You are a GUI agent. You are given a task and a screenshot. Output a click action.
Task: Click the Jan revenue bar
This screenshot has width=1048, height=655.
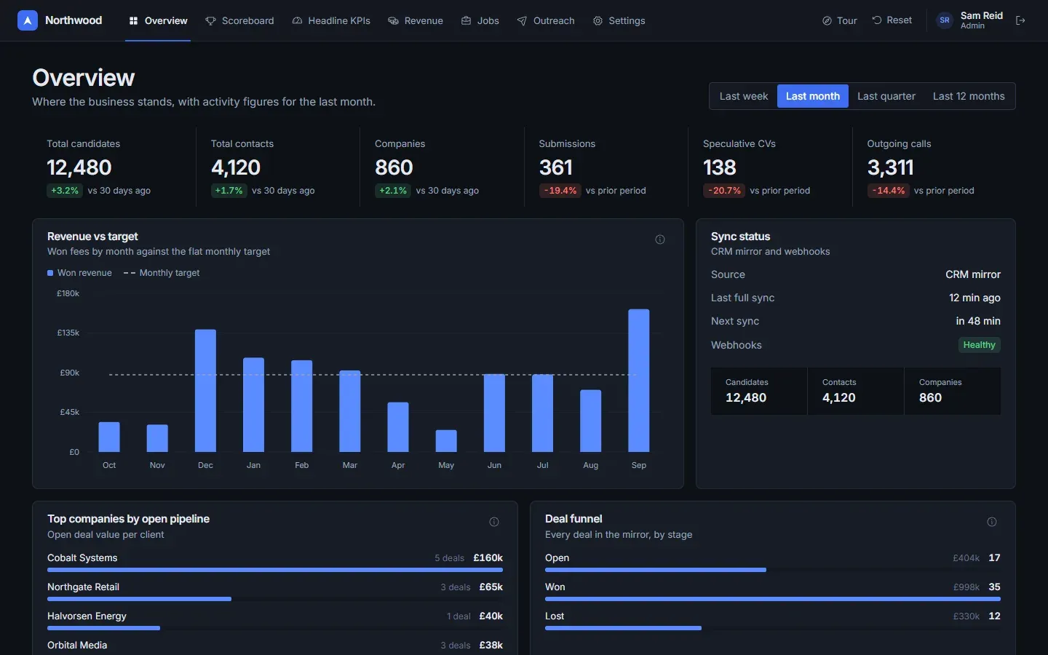(253, 405)
